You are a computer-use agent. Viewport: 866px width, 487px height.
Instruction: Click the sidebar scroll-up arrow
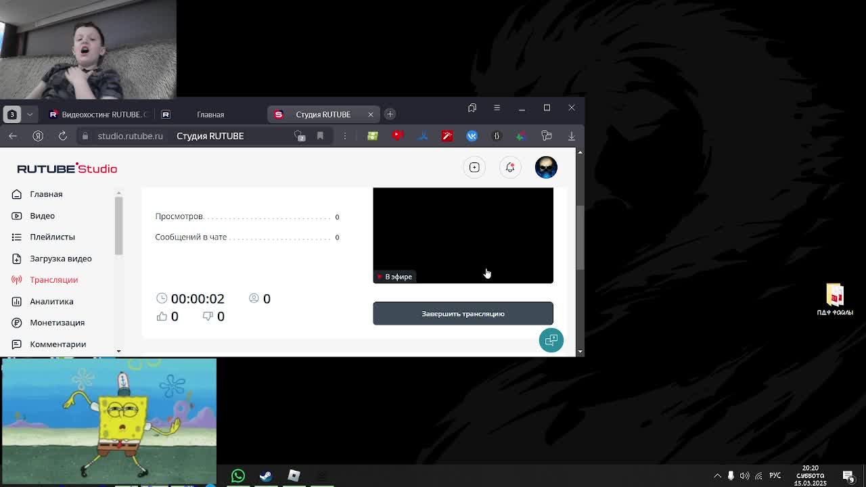118,193
